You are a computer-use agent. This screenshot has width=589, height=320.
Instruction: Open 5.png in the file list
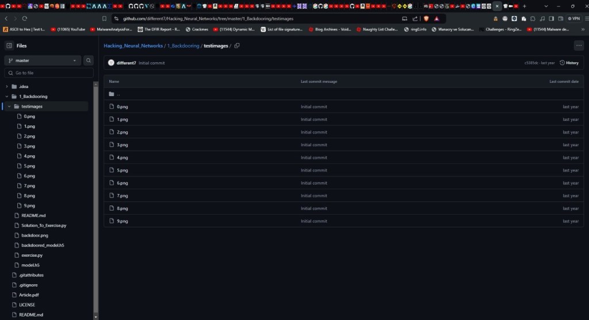[122, 170]
